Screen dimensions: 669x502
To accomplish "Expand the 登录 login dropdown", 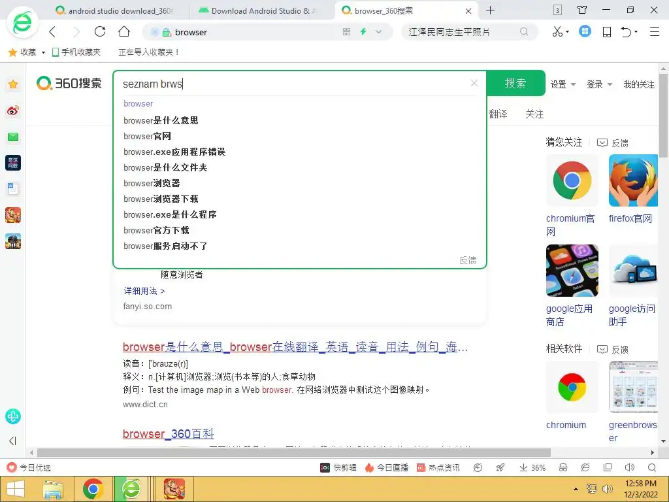I will [600, 84].
